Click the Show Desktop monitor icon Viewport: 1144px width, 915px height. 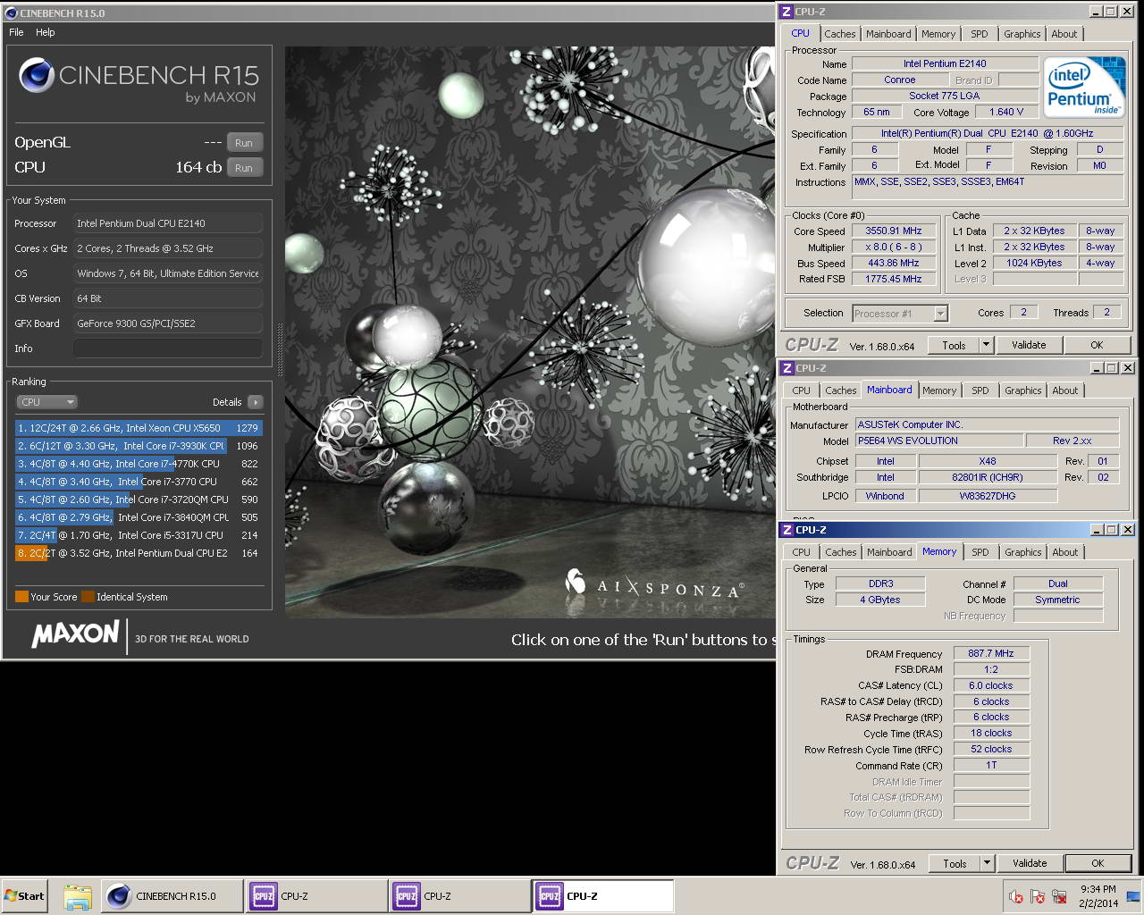1133,896
